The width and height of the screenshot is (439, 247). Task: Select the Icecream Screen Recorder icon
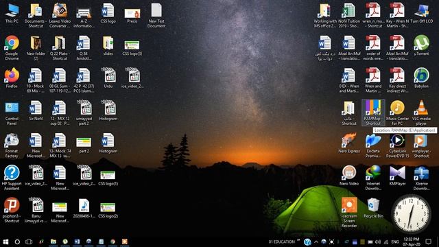tap(349, 212)
